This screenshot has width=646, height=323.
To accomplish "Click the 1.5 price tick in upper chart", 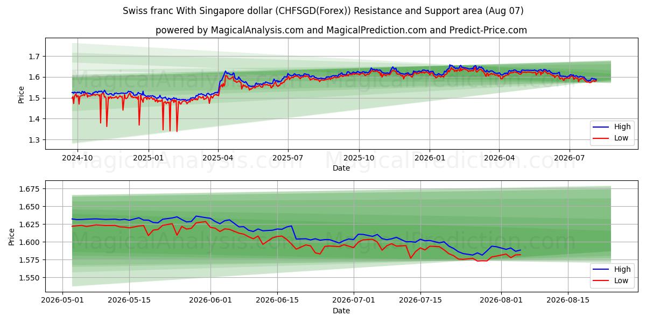I will (35, 98).
